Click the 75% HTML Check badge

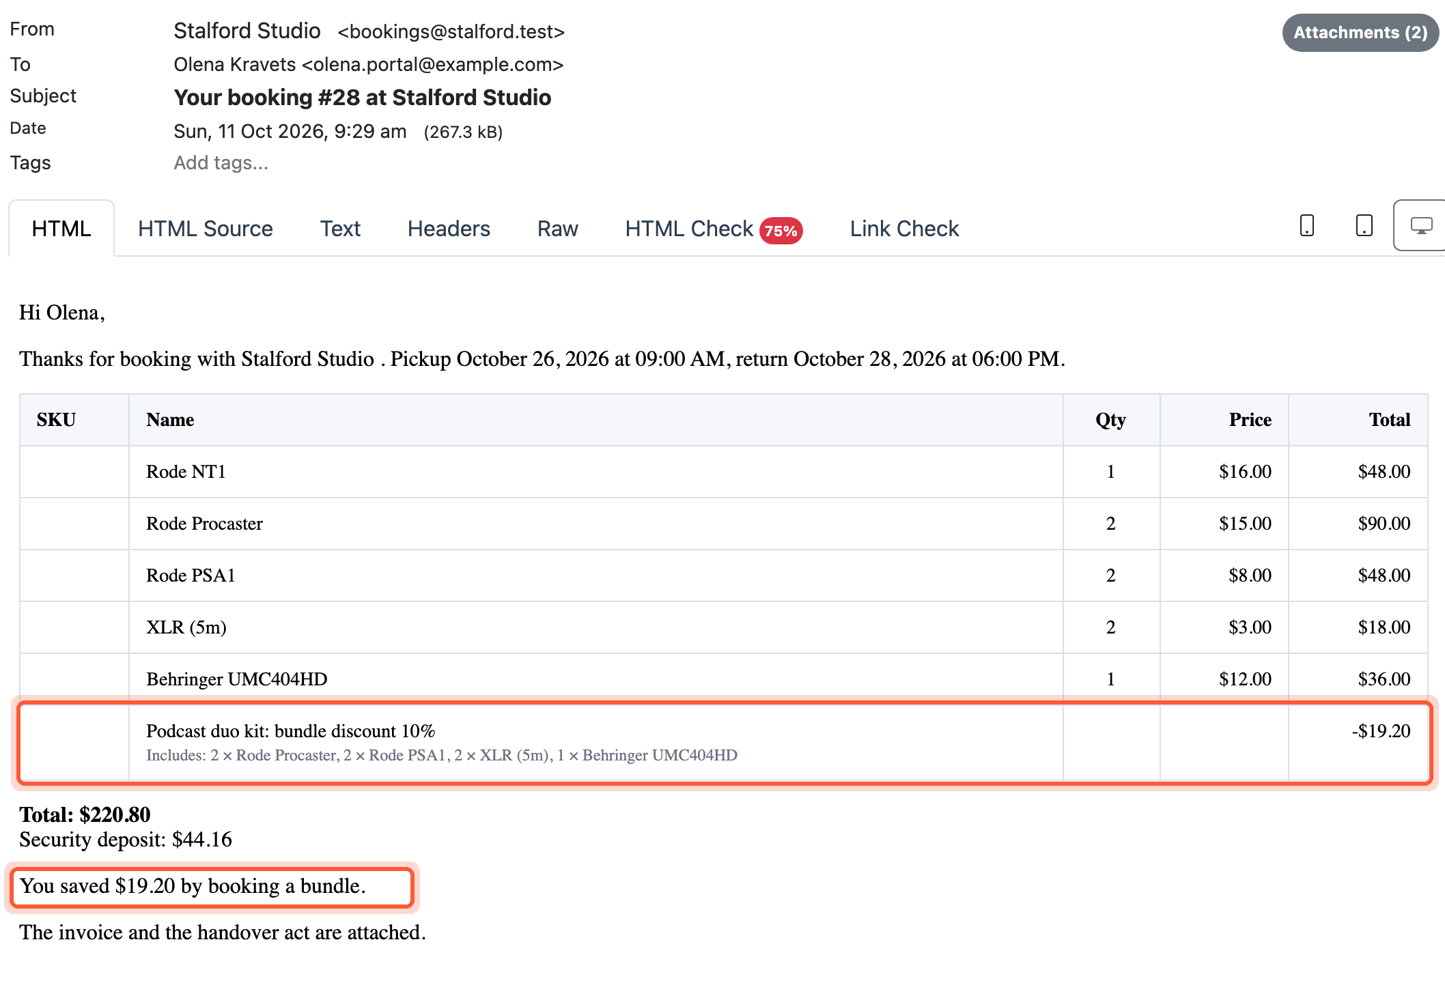(x=781, y=231)
